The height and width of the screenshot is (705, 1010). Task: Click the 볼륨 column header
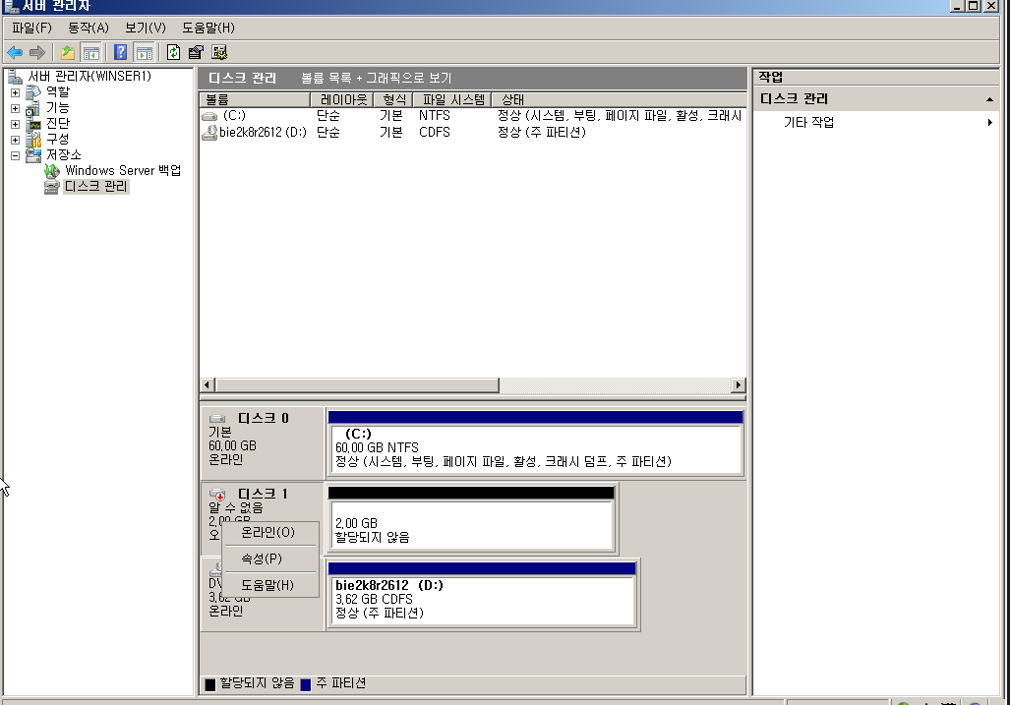(255, 99)
